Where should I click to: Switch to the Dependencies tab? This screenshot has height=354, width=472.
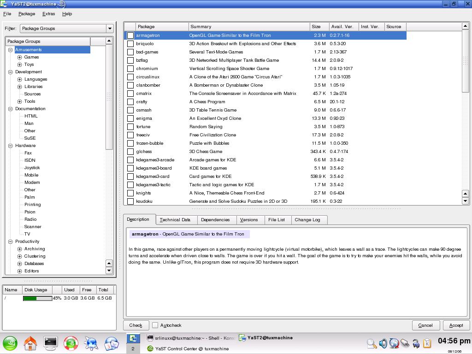(217, 220)
